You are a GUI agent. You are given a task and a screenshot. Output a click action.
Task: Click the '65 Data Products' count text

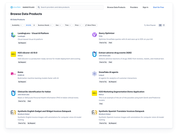pos(18,20)
